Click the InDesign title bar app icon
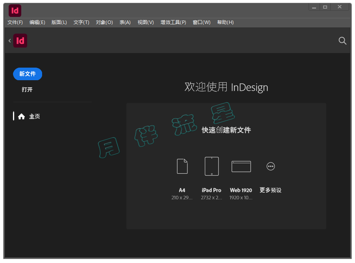The image size is (355, 263). click(x=15, y=11)
